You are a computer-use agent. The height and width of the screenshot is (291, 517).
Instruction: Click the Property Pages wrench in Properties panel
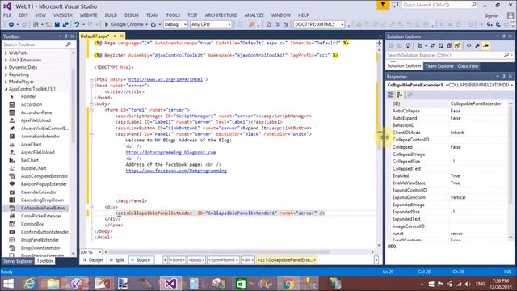(410, 95)
